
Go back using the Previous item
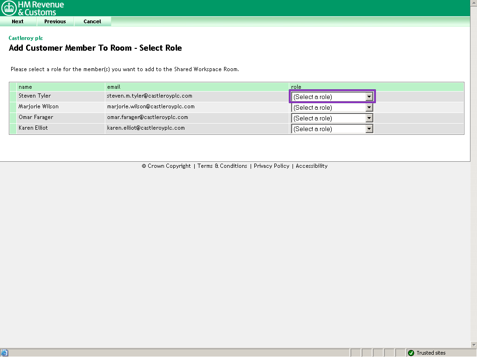[x=55, y=21]
